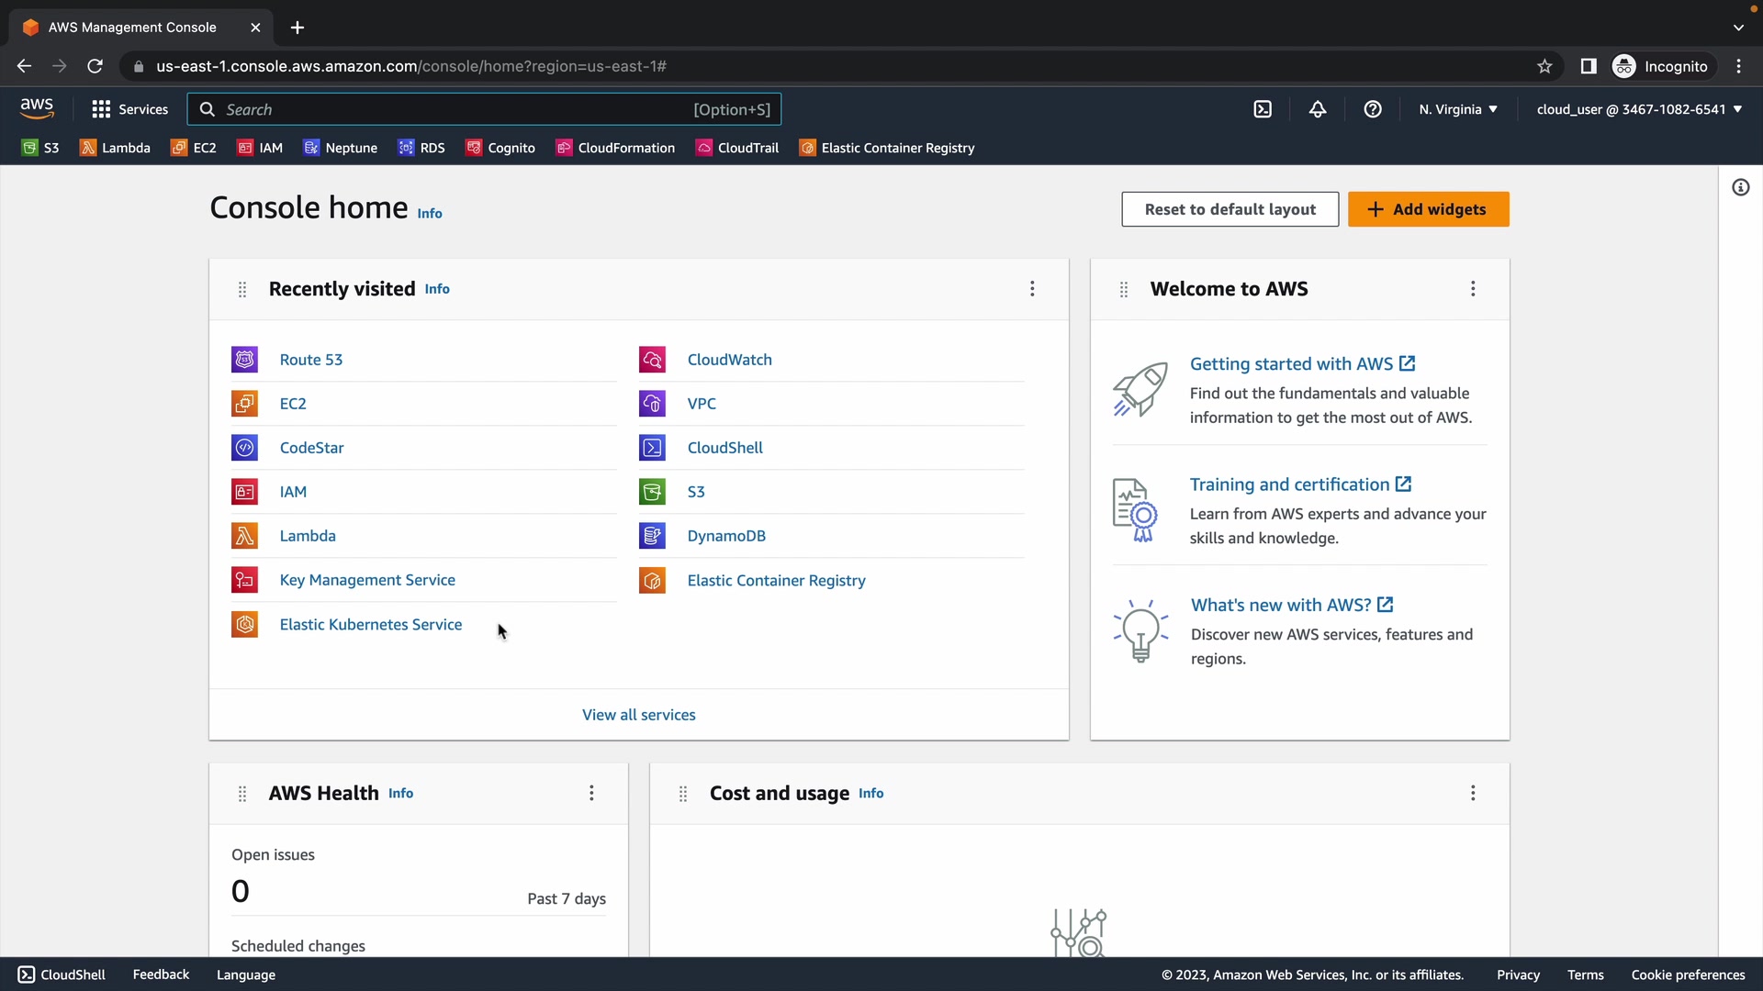Image resolution: width=1763 pixels, height=991 pixels.
Task: Click Reset to default layout button
Action: (1230, 209)
